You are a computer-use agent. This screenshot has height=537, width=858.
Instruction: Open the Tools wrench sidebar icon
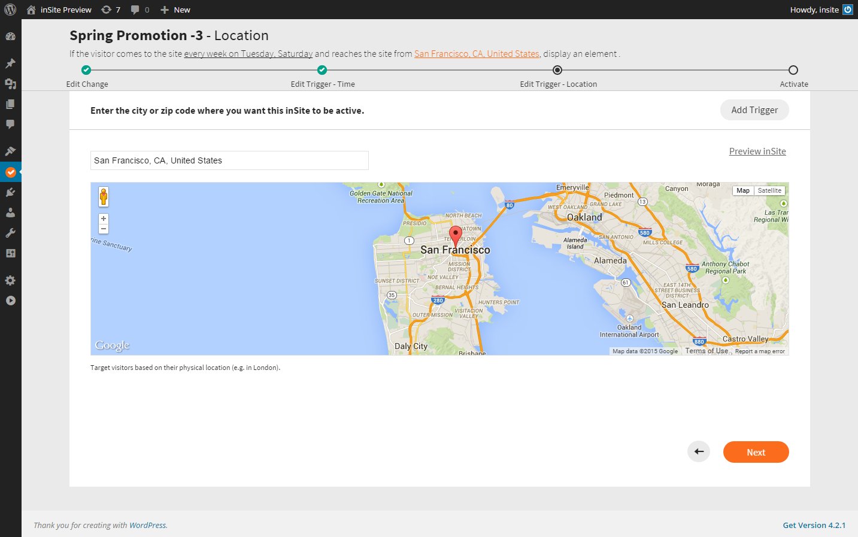(10, 233)
